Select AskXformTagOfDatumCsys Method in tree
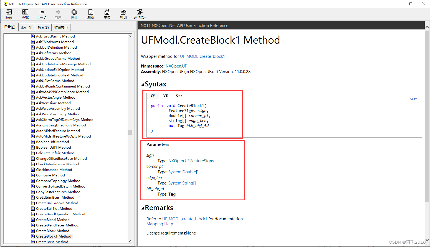Viewport: 430px width, 247px height. pos(65,120)
